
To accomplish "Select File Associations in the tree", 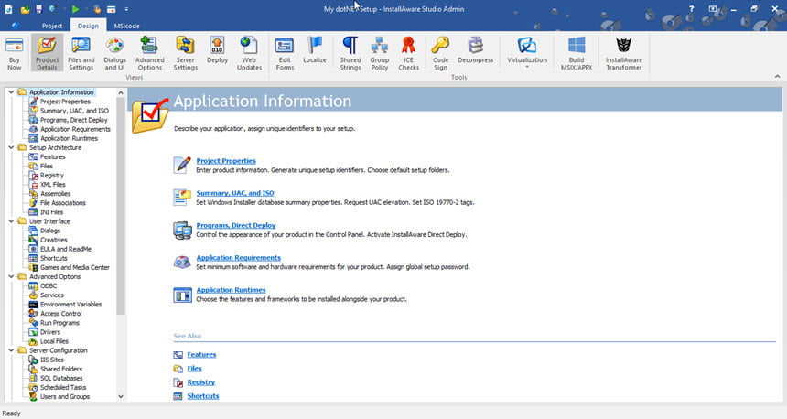I will pos(63,203).
